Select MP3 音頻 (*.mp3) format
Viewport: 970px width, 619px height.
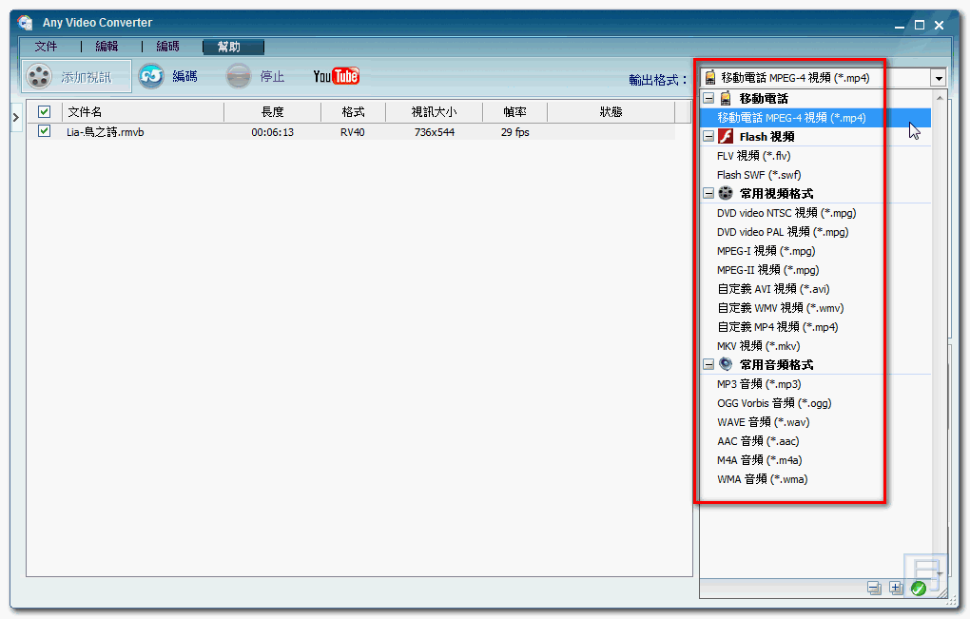coord(751,383)
